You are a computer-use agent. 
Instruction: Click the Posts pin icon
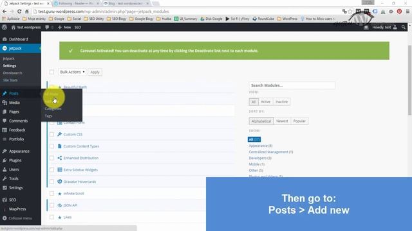[x=5, y=94]
